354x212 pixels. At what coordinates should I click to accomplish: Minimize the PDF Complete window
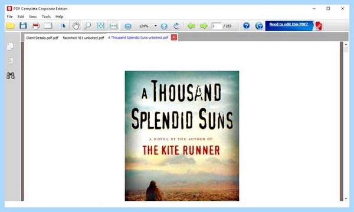pyautogui.click(x=314, y=9)
